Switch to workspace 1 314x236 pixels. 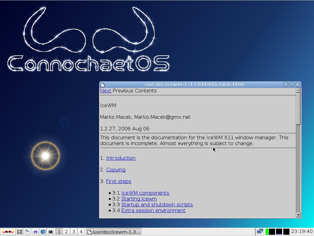click(x=59, y=232)
